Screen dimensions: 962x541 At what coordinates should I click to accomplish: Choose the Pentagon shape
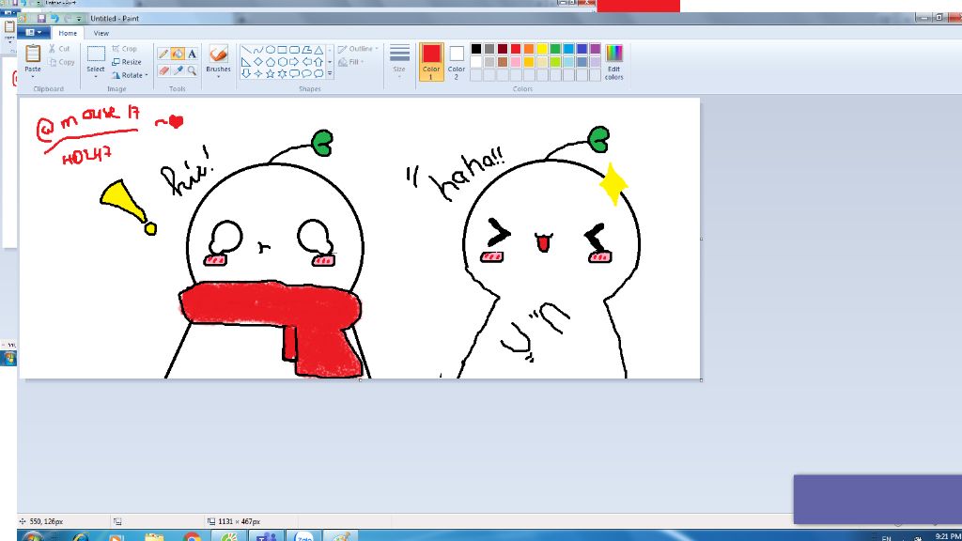pos(270,62)
